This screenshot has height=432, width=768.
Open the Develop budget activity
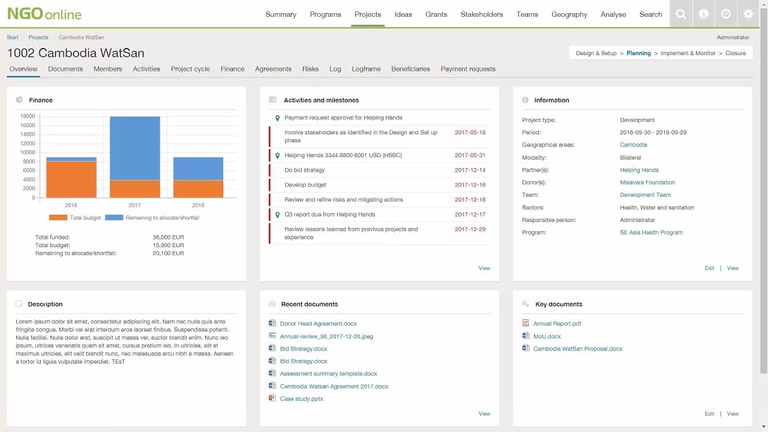[x=305, y=185]
